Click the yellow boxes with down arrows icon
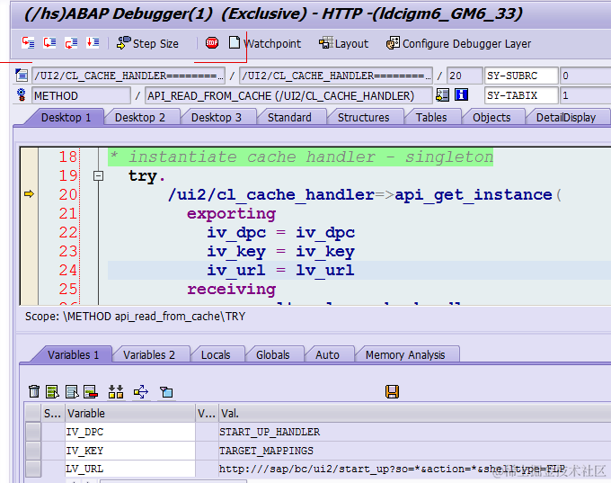The image size is (611, 483). tap(116, 391)
